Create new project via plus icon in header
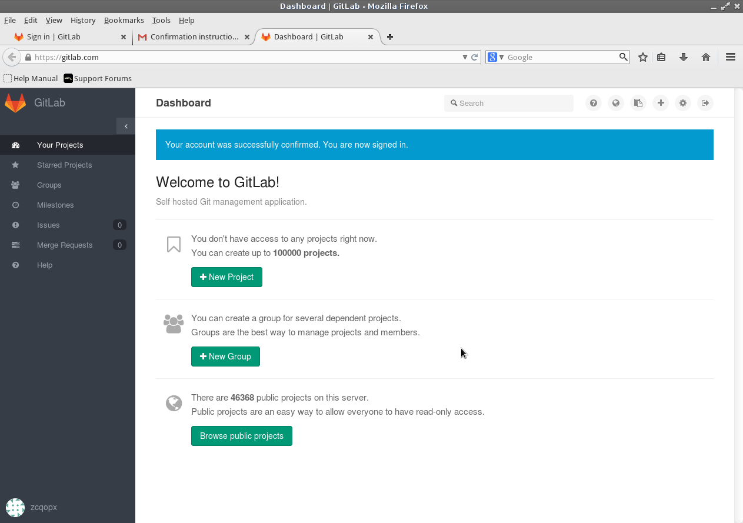743x523 pixels. (x=661, y=103)
